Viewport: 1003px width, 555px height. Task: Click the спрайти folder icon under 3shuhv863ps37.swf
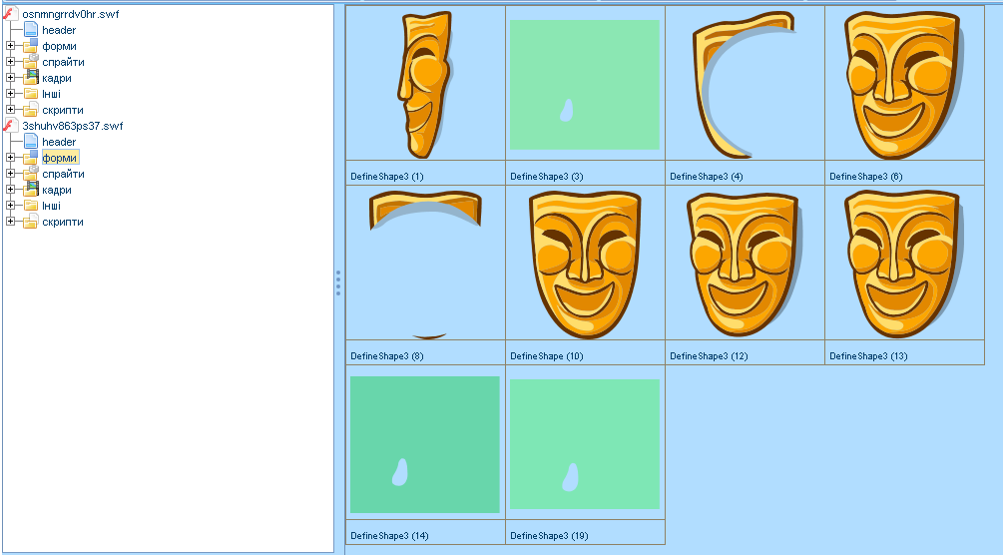tap(31, 174)
